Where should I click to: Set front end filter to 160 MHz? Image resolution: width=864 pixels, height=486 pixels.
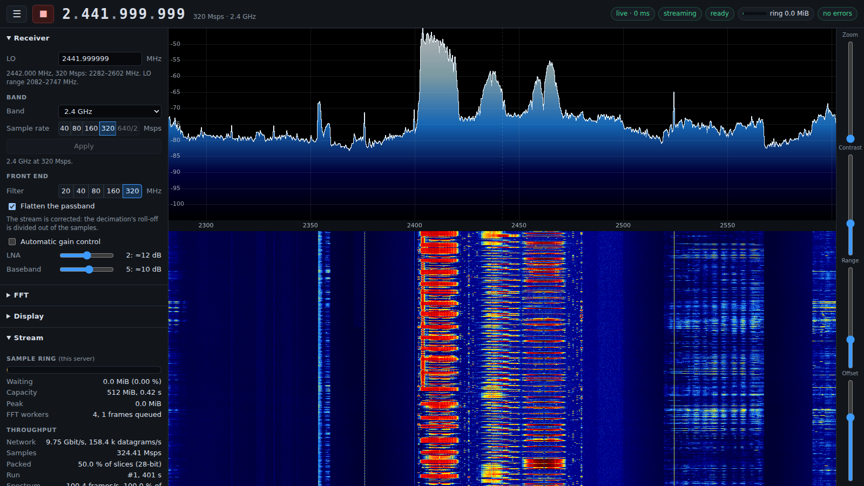pyautogui.click(x=113, y=191)
